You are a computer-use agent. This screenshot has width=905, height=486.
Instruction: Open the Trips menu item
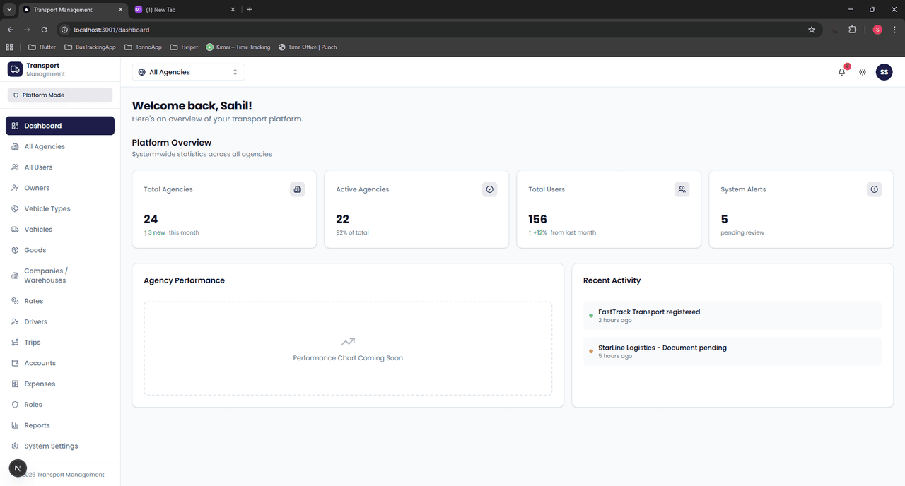(60, 342)
